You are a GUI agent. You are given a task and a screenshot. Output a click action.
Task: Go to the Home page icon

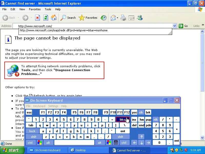coord(54,18)
